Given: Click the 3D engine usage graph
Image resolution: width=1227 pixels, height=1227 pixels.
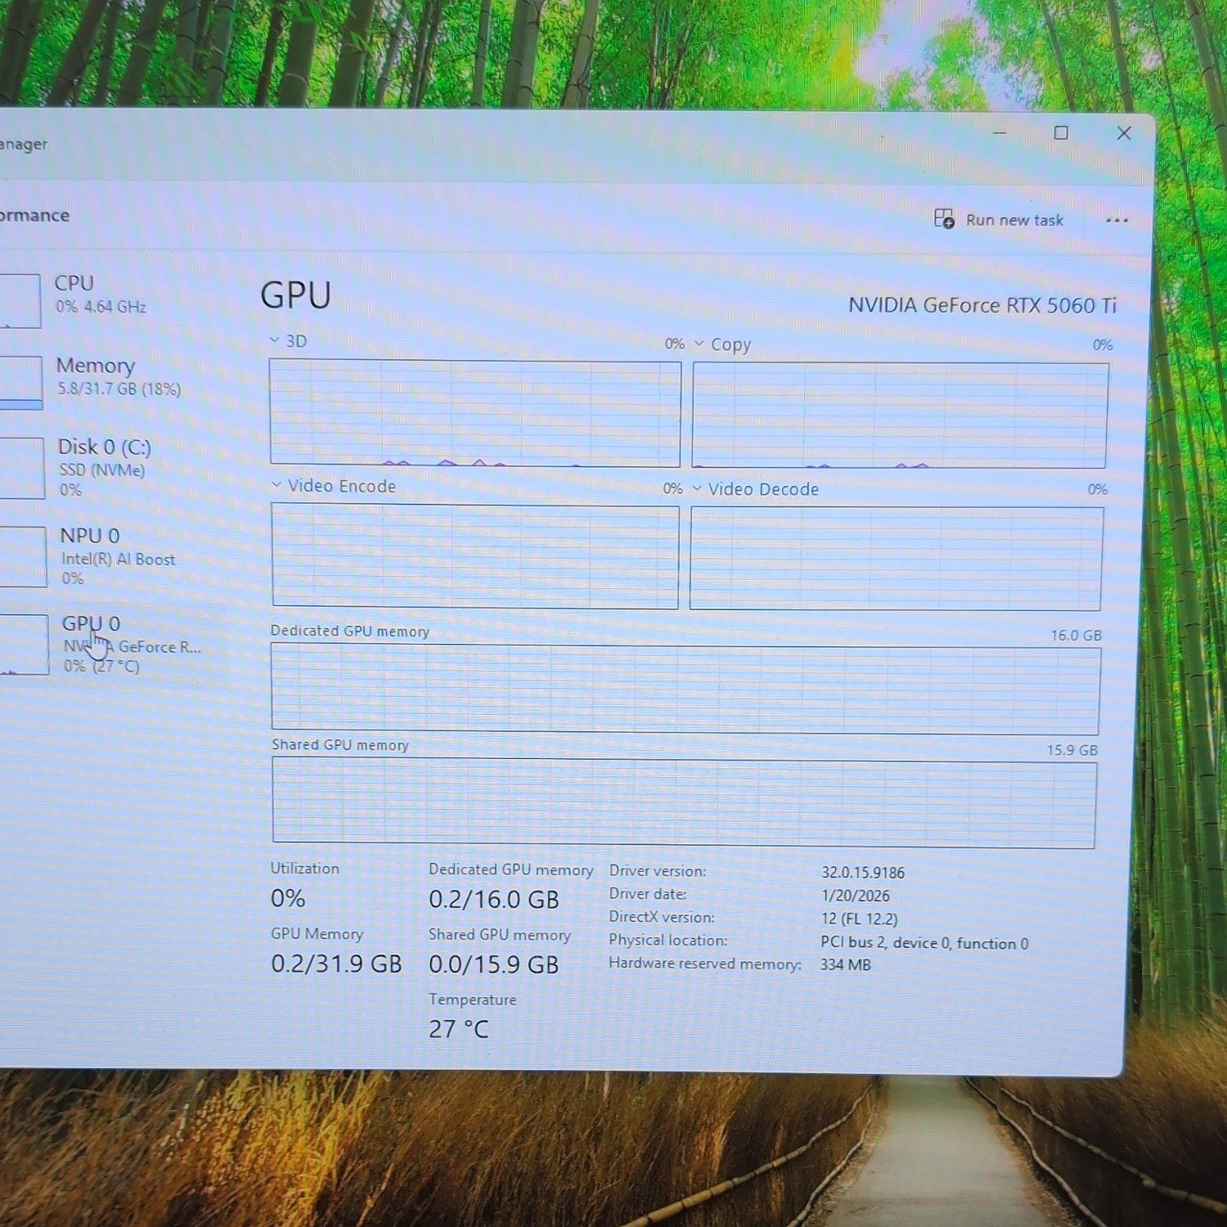Looking at the screenshot, I should coord(475,413).
